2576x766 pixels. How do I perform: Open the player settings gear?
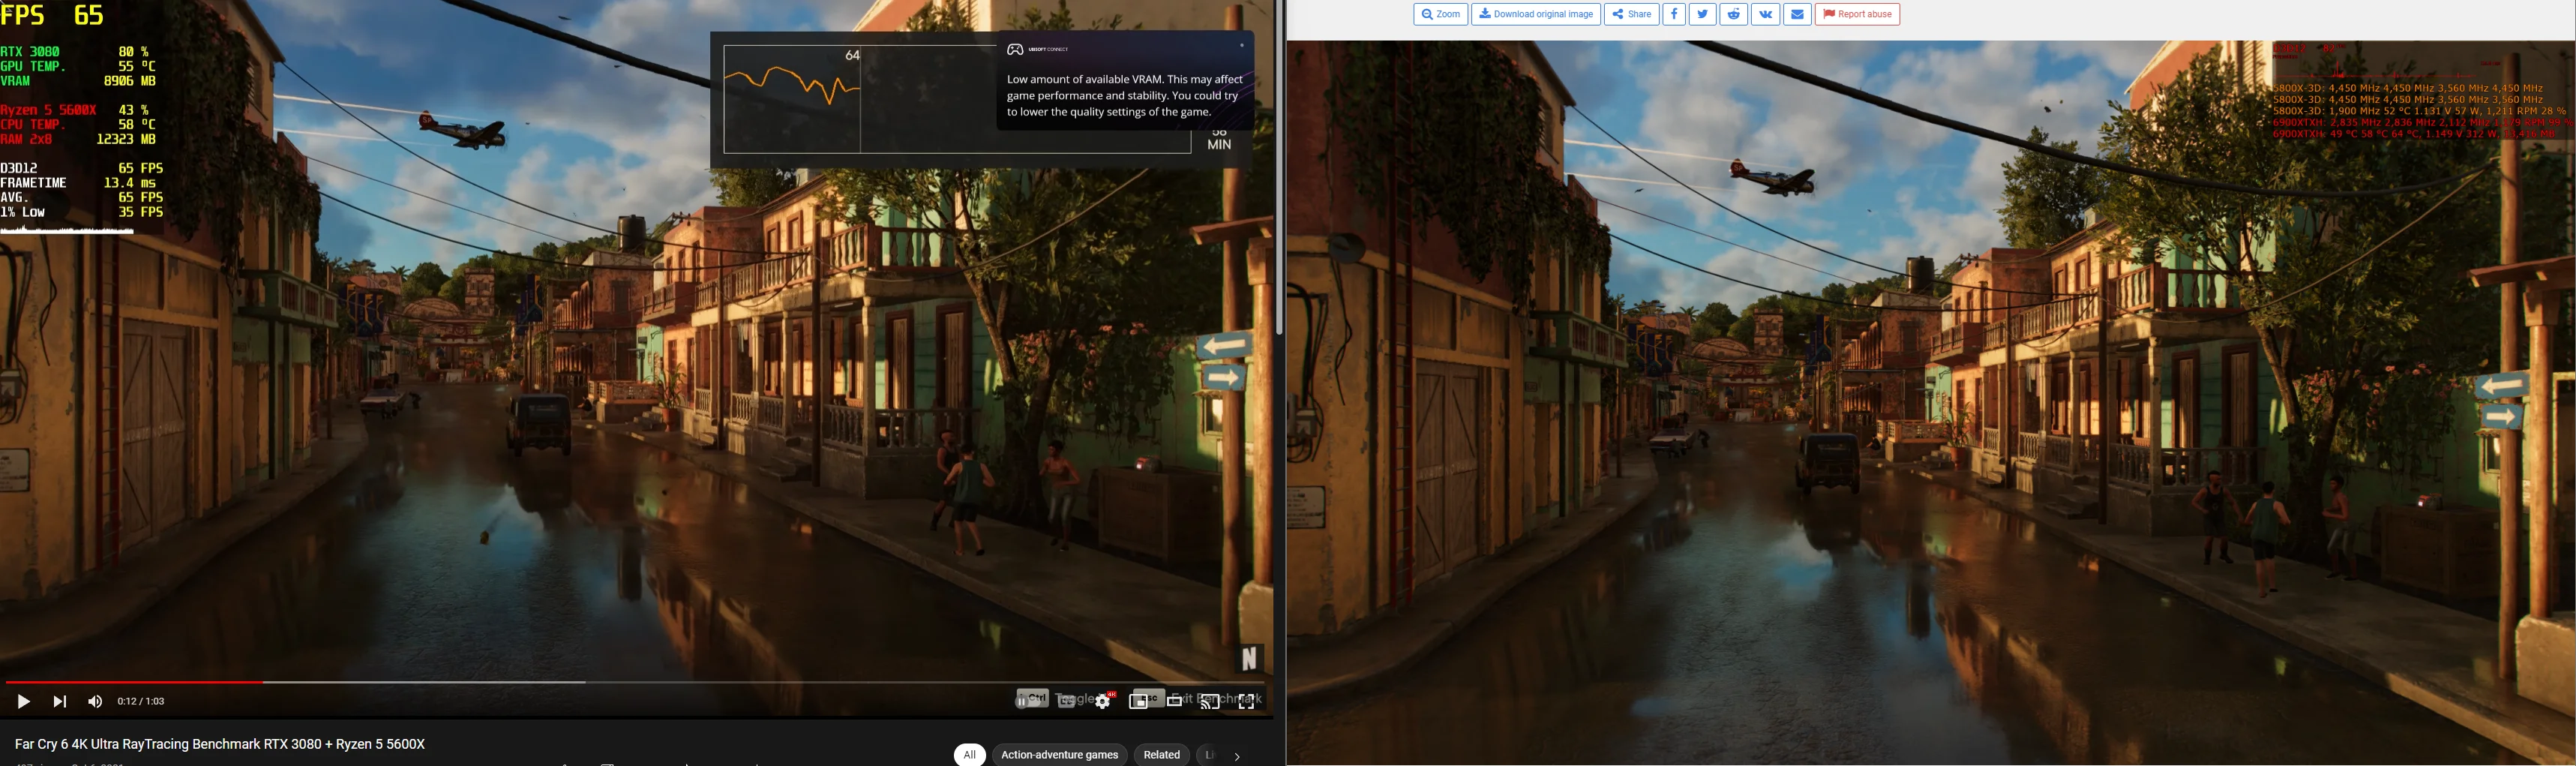tap(1103, 701)
